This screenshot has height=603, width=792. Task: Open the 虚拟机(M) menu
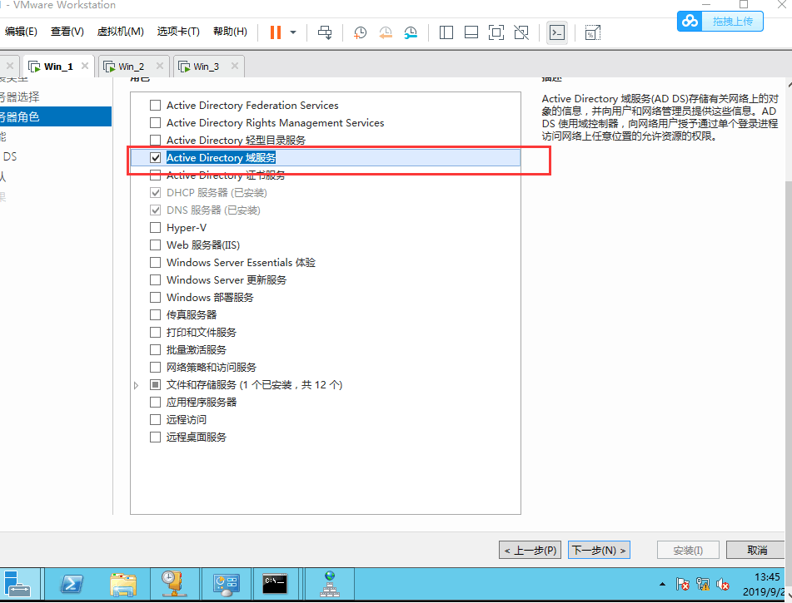(x=120, y=32)
